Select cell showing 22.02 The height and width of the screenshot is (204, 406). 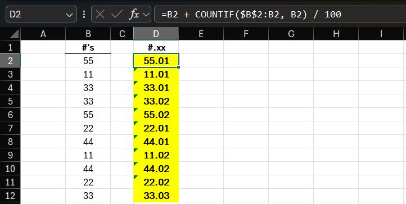pos(156,182)
